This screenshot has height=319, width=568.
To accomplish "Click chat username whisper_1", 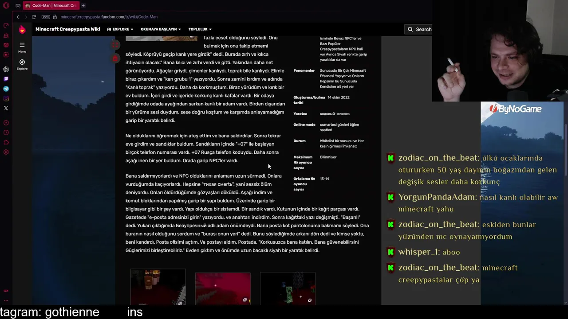I will click(419, 252).
